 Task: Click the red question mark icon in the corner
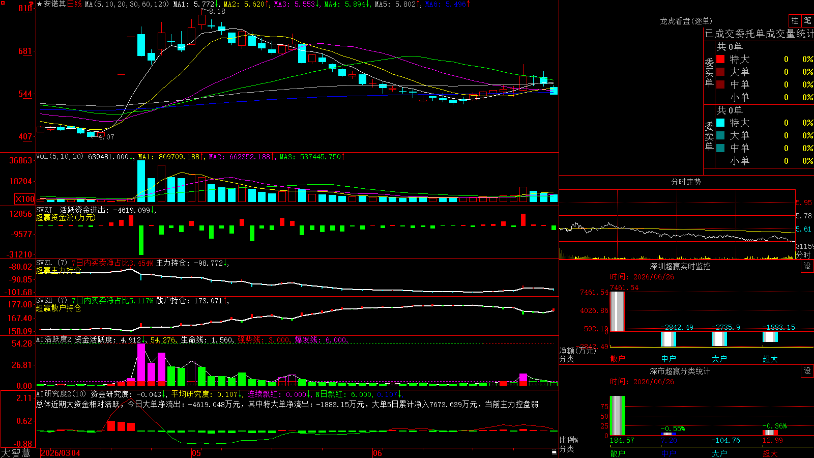(31, 4)
